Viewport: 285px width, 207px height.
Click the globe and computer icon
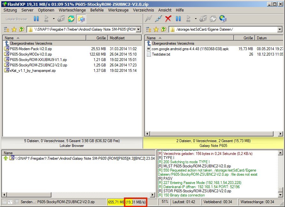223,19
